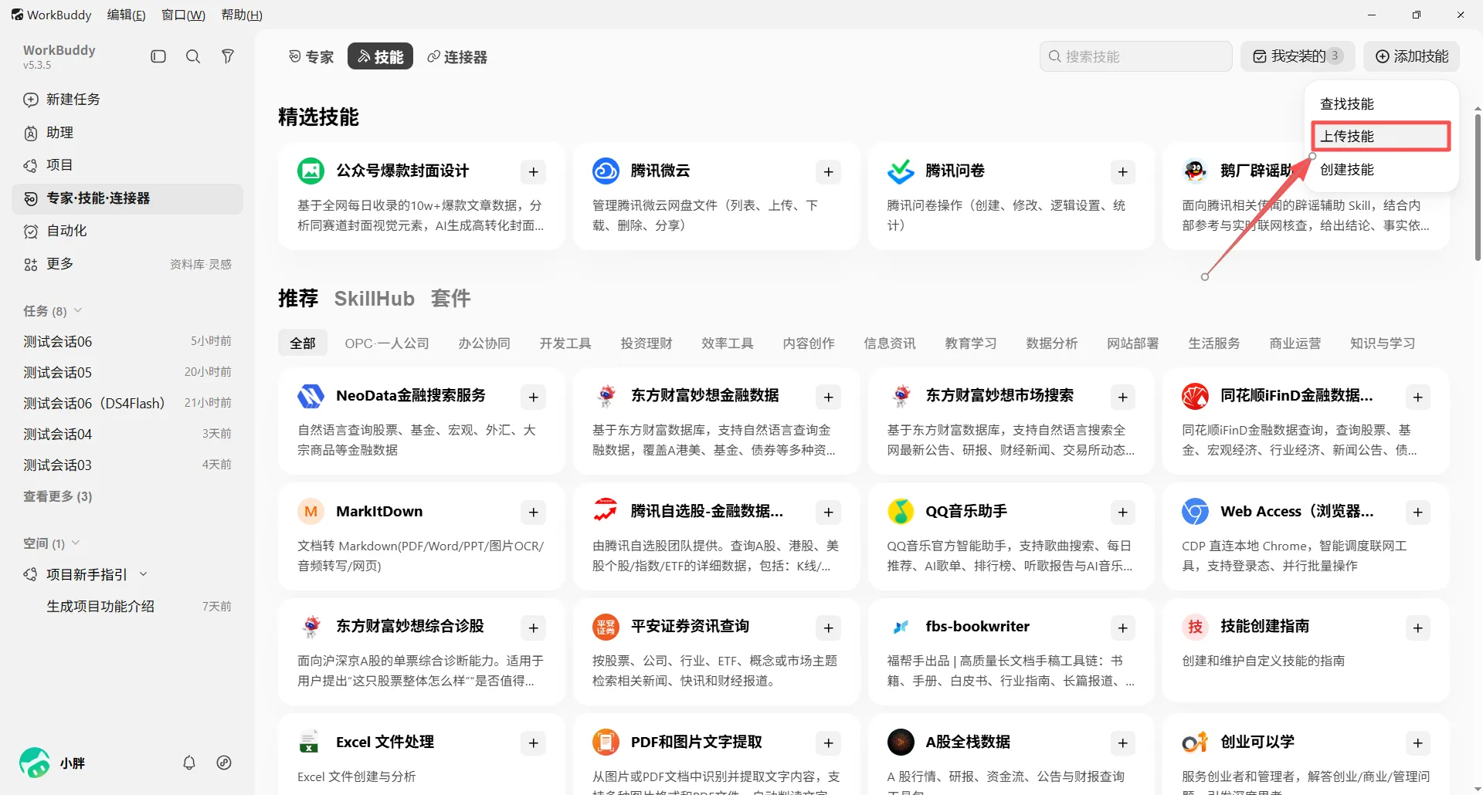Select the 全部 category filter
Viewport: 1483px width, 795px height.
coord(303,343)
